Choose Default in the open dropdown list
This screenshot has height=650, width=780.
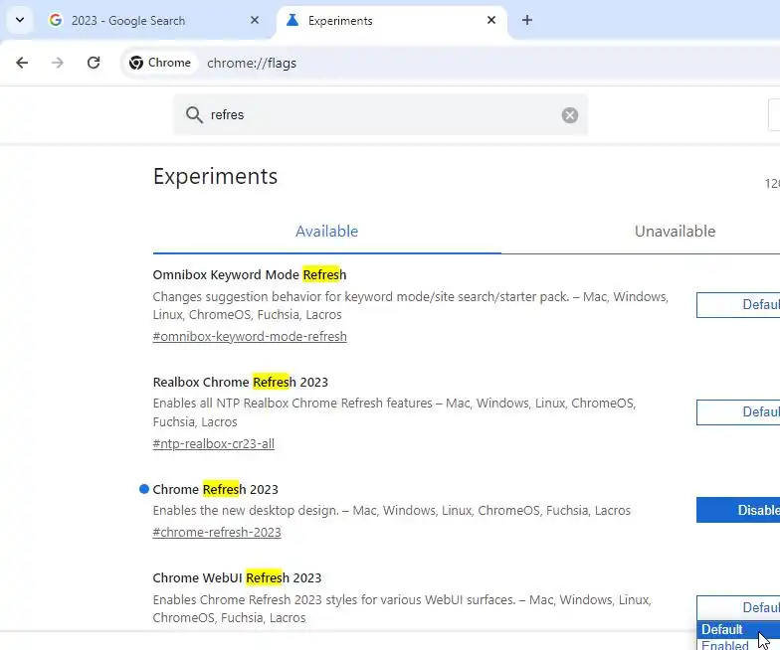click(x=738, y=630)
